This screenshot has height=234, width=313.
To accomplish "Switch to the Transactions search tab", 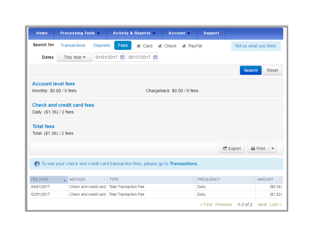I will 73,45.
